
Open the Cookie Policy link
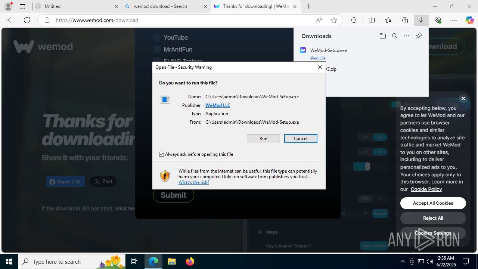pos(426,189)
